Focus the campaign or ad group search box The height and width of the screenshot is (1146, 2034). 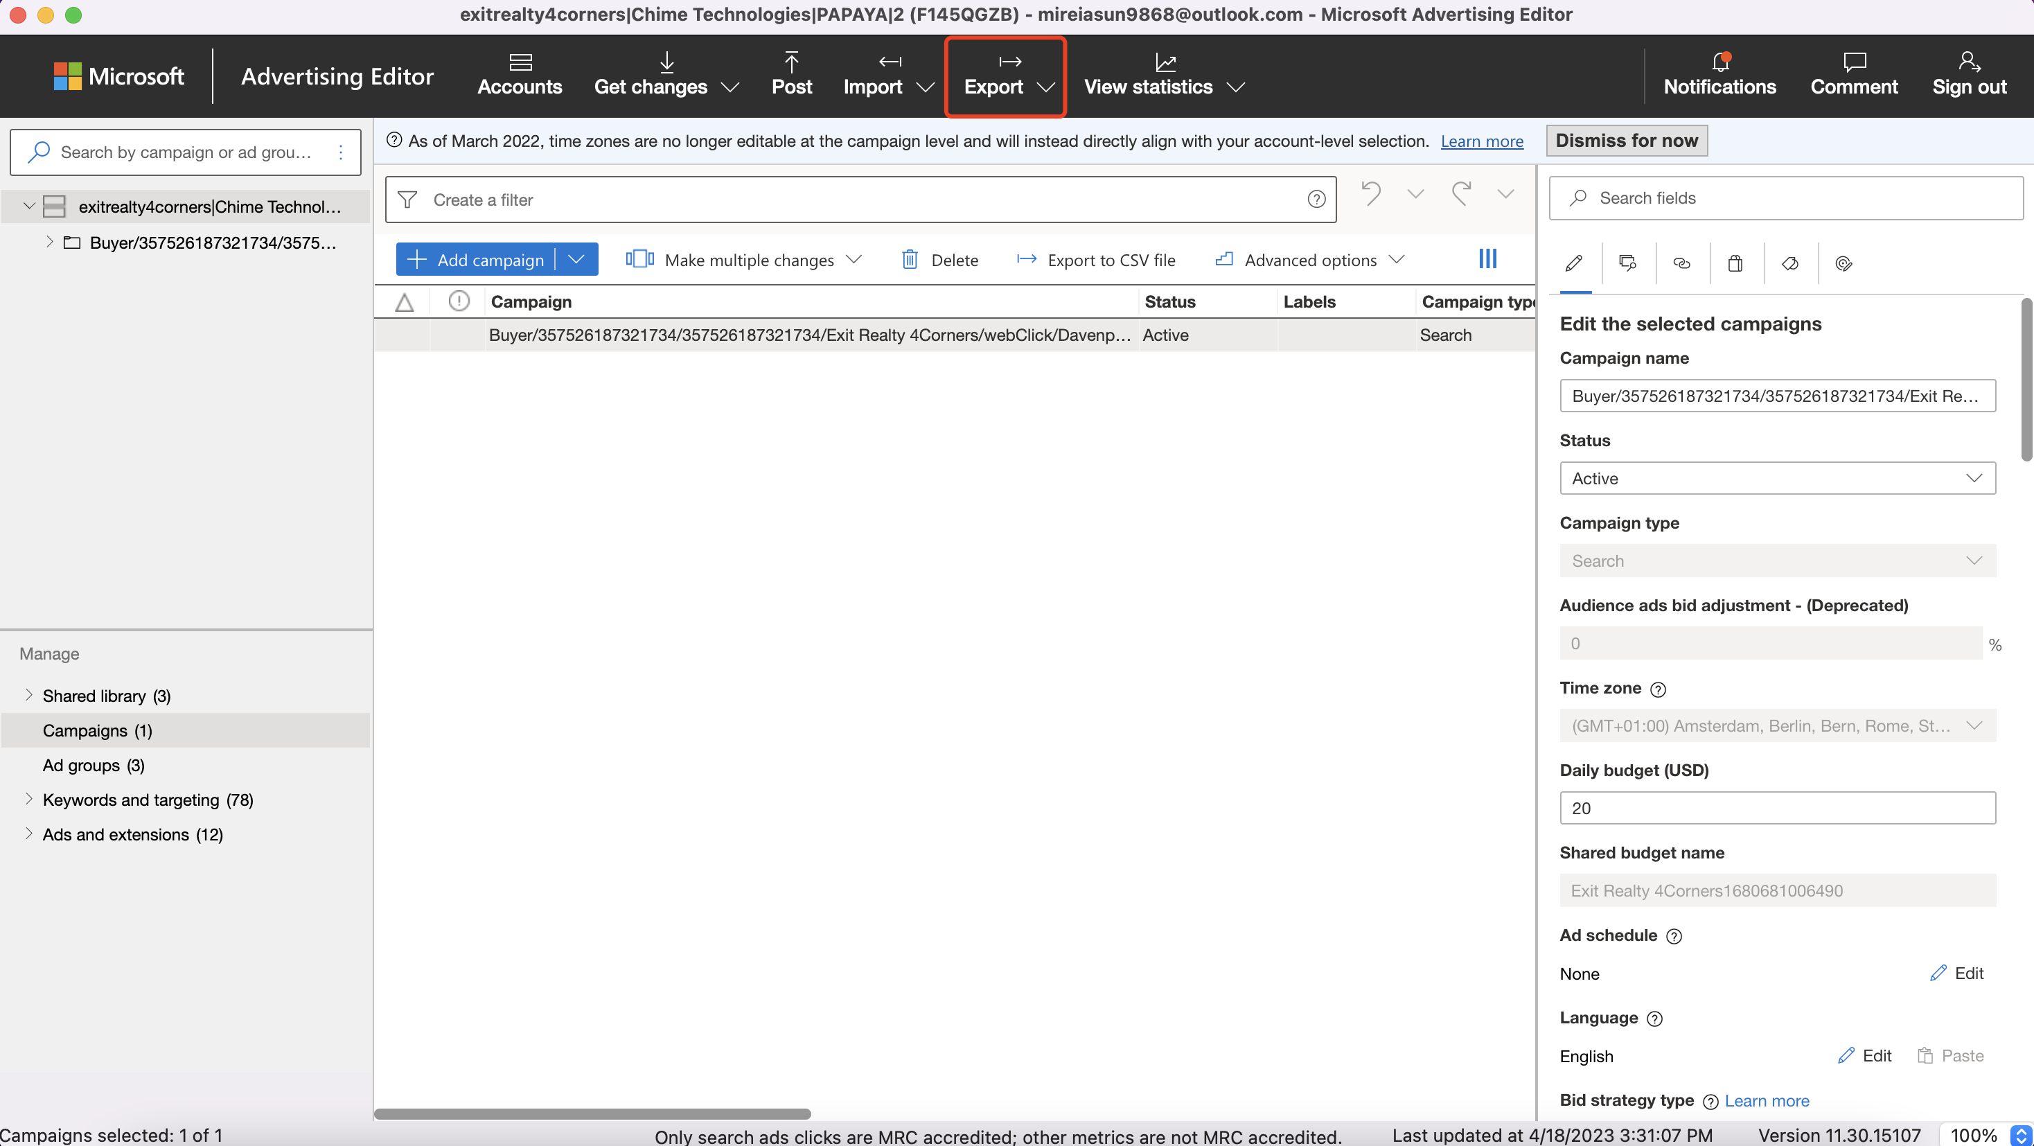coord(186,152)
